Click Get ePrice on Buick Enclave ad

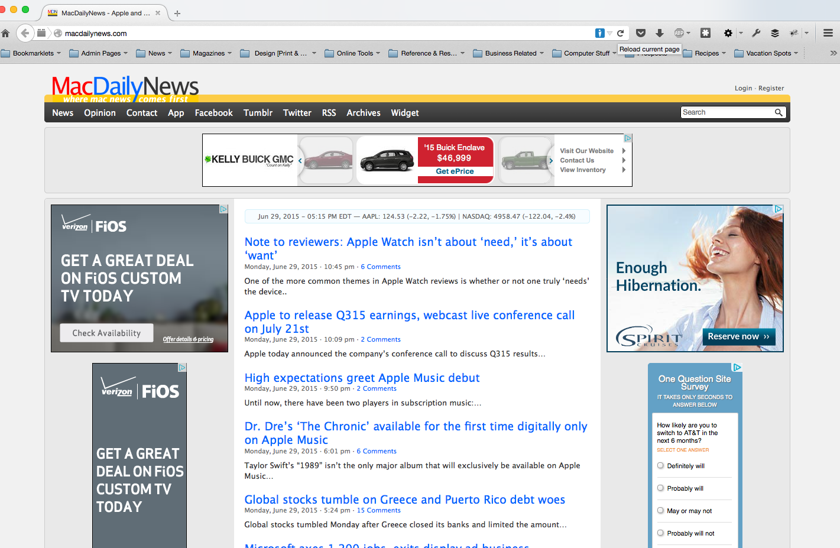(455, 171)
